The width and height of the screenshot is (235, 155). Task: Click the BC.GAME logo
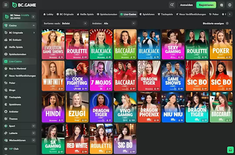(24, 5)
